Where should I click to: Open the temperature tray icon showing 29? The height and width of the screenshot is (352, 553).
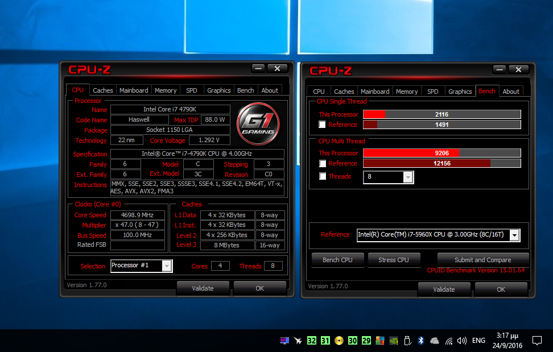(366, 341)
